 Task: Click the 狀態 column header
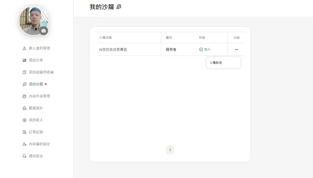click(202, 38)
